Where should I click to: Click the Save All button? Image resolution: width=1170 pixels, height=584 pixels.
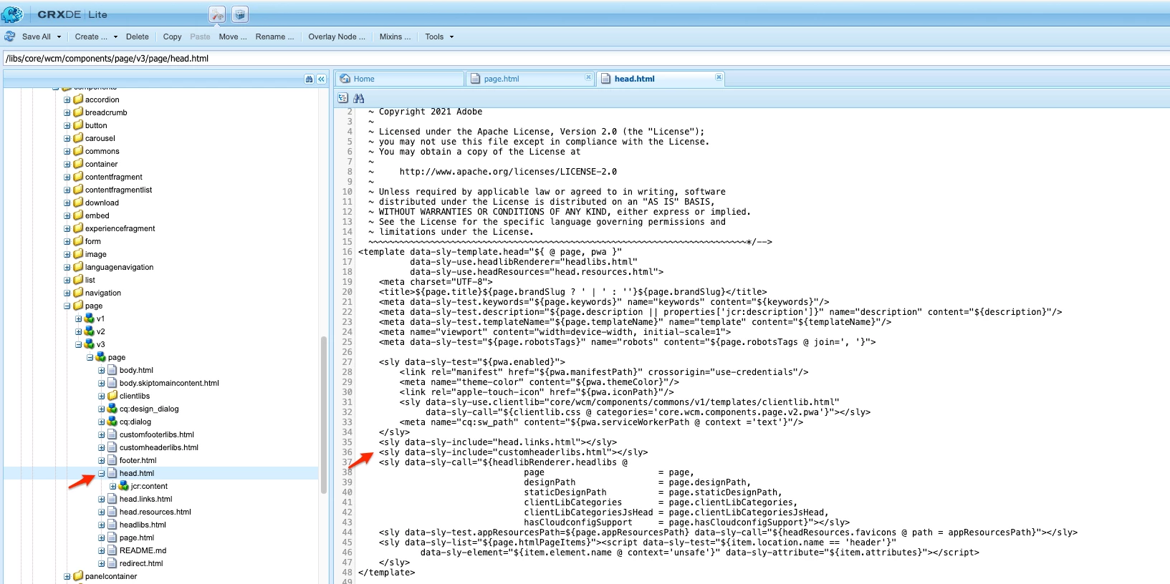click(36, 36)
